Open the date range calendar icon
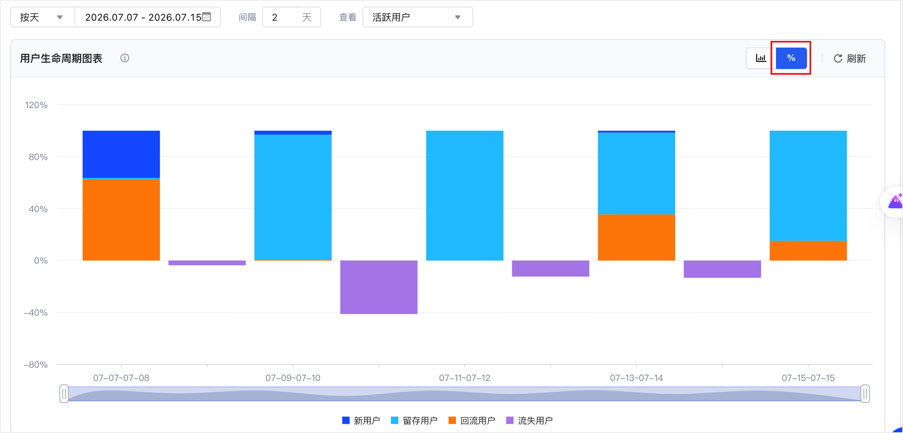 point(206,17)
